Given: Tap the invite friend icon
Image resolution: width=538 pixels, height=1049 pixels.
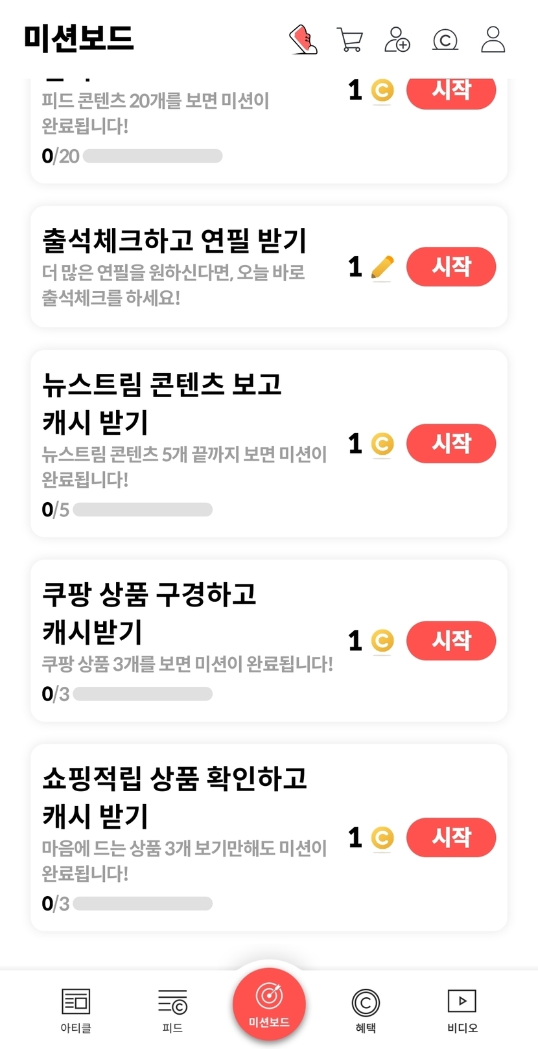Looking at the screenshot, I should click(x=397, y=40).
